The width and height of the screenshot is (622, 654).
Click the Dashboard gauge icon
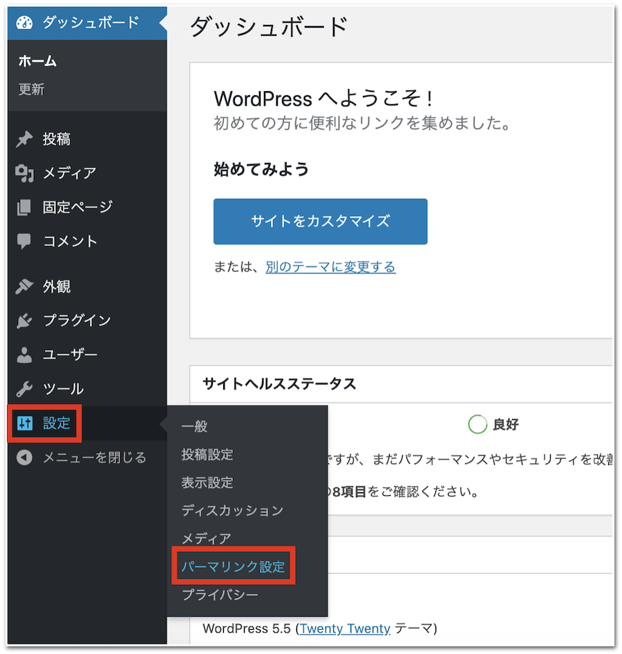click(x=25, y=23)
